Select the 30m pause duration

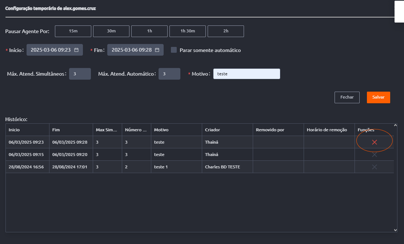111,31
